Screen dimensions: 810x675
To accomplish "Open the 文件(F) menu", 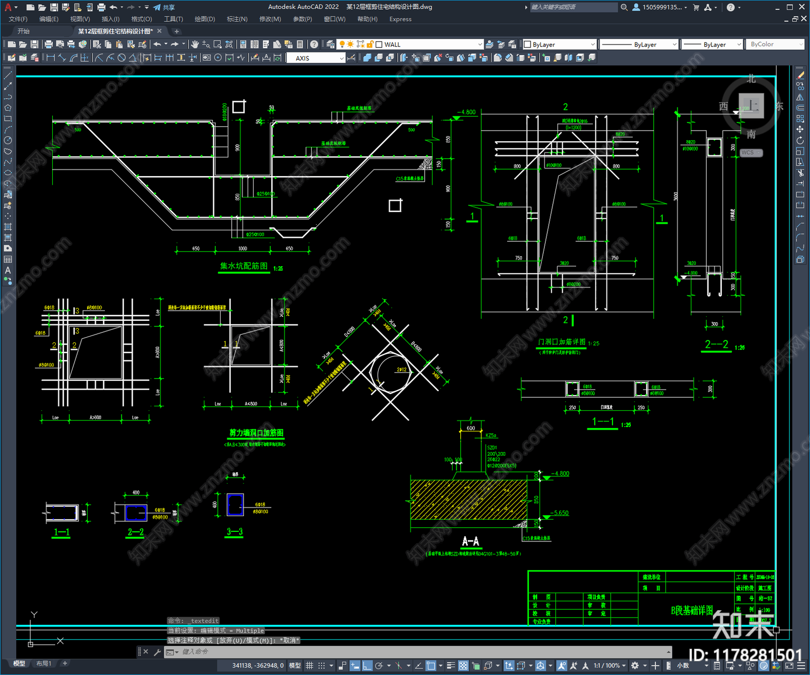I will [18, 19].
